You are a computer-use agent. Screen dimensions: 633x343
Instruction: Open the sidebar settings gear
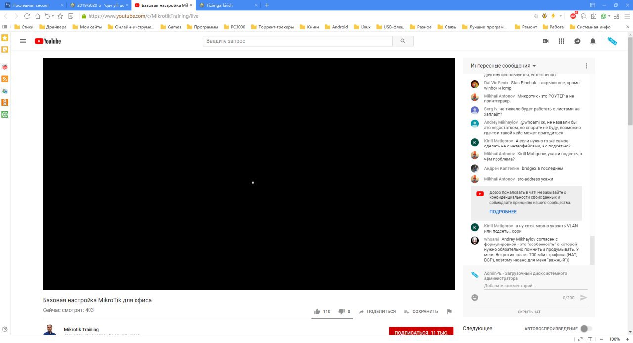5,329
